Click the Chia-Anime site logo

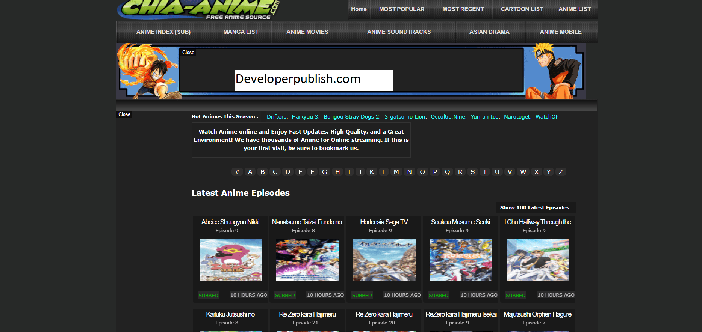coord(198,9)
